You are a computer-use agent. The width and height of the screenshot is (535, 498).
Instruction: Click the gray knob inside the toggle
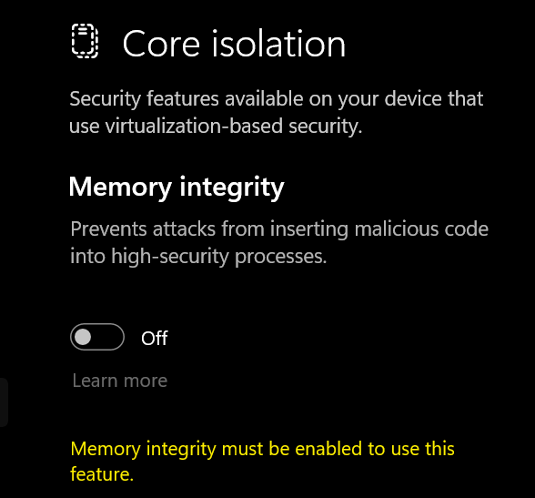pyautogui.click(x=83, y=337)
